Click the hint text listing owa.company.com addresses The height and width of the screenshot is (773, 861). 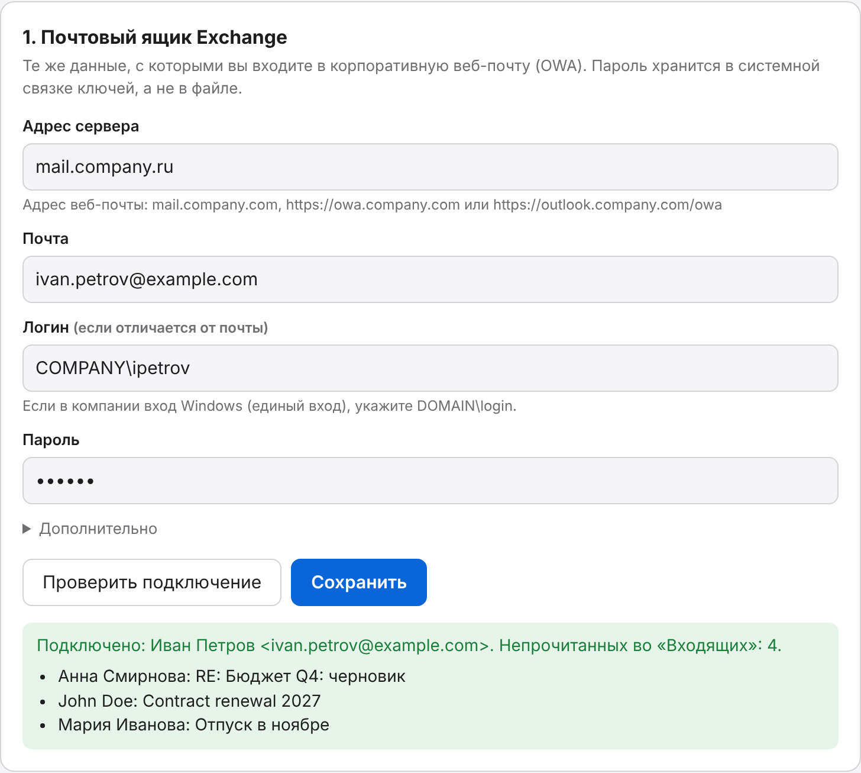tap(373, 205)
